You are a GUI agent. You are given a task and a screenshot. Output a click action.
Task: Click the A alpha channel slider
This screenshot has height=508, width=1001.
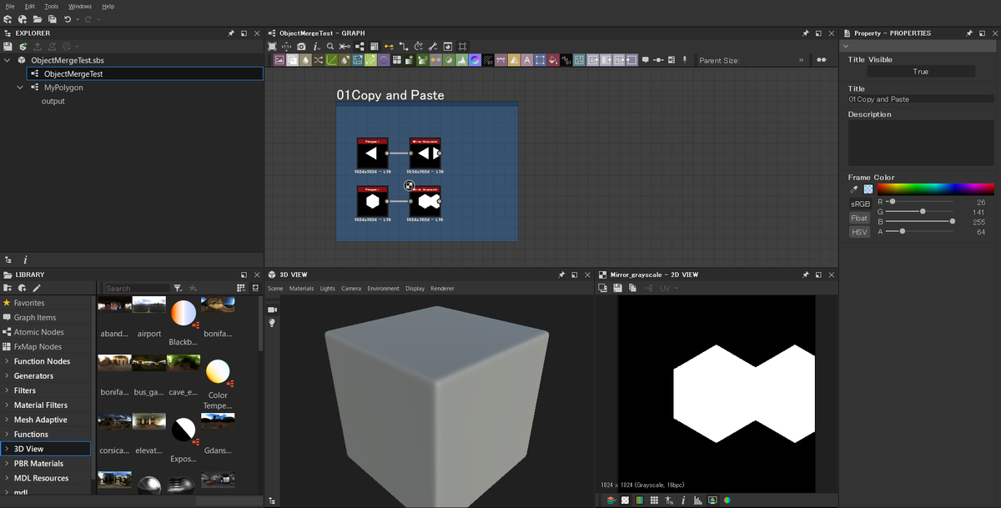920,231
